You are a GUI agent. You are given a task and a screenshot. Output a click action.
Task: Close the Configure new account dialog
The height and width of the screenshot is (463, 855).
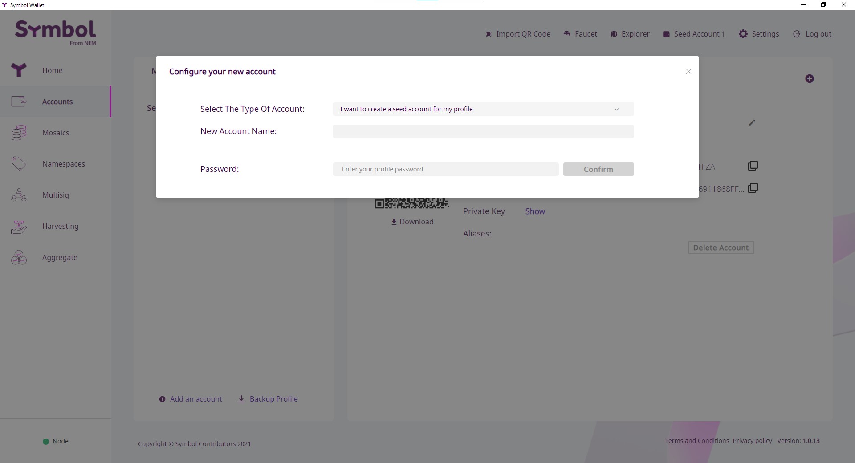[x=688, y=72]
